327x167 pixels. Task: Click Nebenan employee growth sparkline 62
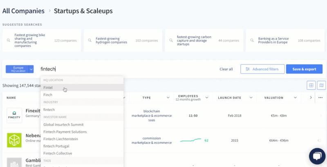pyautogui.click(x=194, y=140)
